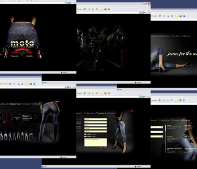Click Print icon in InStores window toolbar
Viewport: 197px width, 169px height.
[168, 100]
